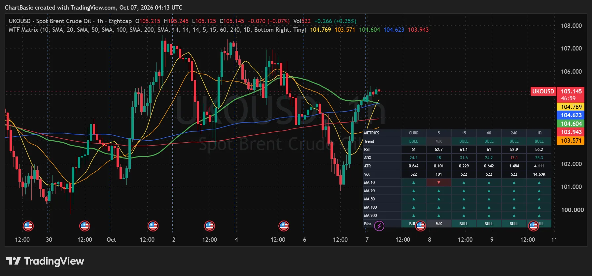Click the CURR column header
This screenshot has width=592, height=276.
tap(414, 133)
